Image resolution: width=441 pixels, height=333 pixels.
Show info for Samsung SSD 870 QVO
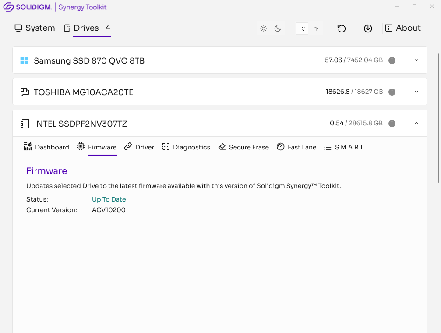[392, 60]
